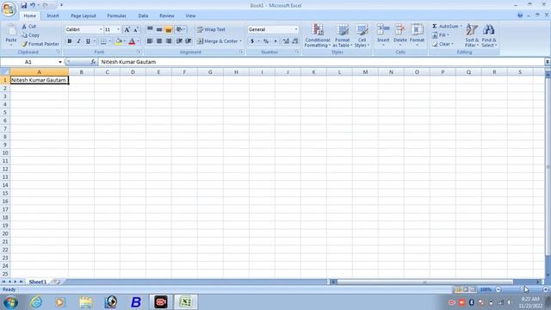
Task: Activate the Format Painter
Action: click(40, 44)
